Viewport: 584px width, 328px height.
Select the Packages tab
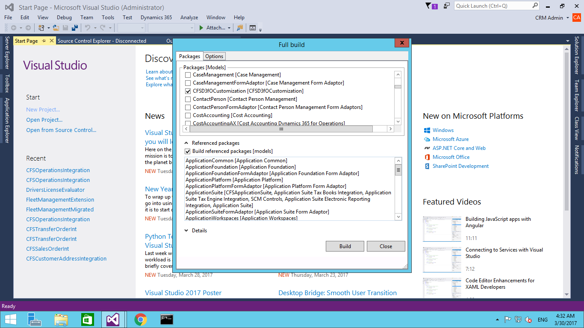coord(189,56)
